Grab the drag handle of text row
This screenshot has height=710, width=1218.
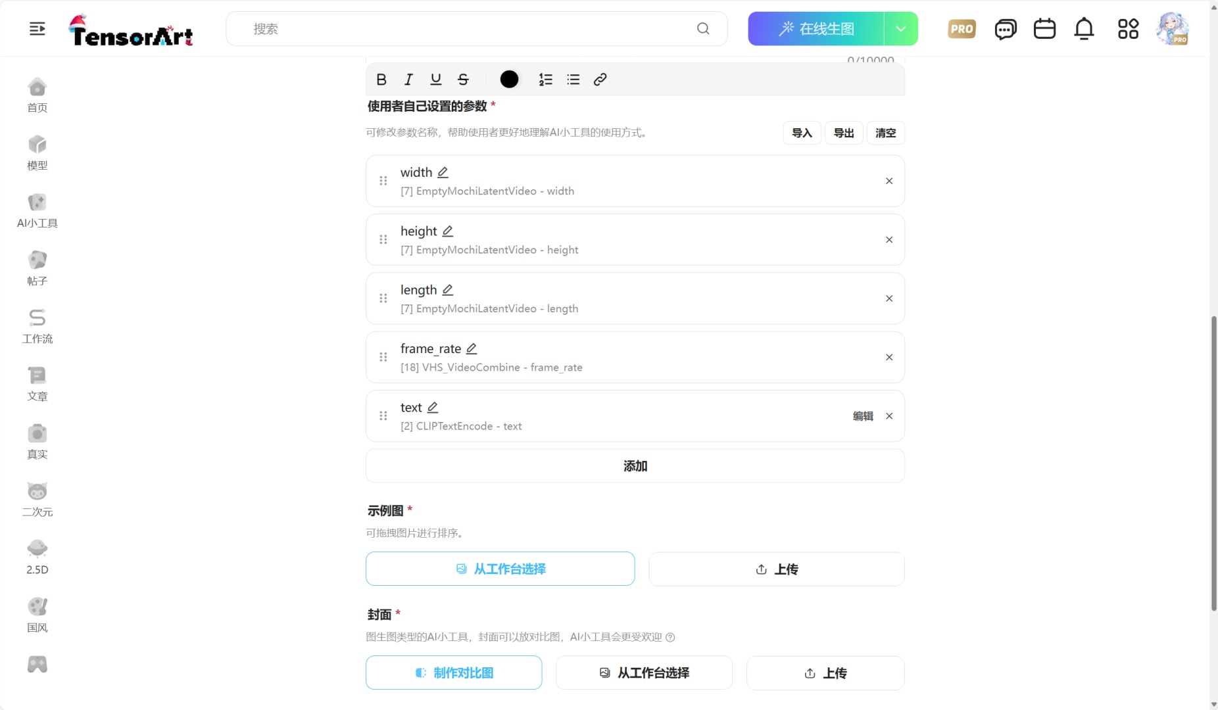[383, 416]
